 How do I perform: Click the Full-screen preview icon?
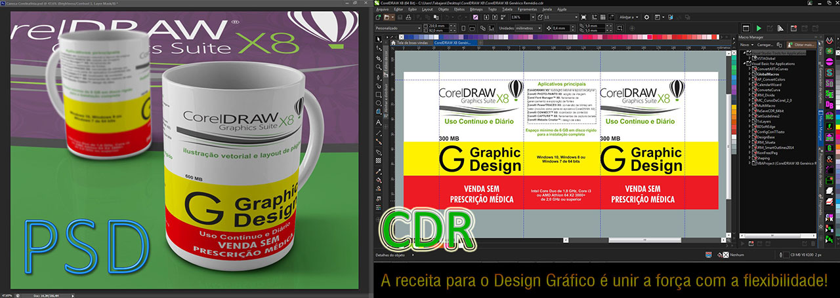point(583,17)
